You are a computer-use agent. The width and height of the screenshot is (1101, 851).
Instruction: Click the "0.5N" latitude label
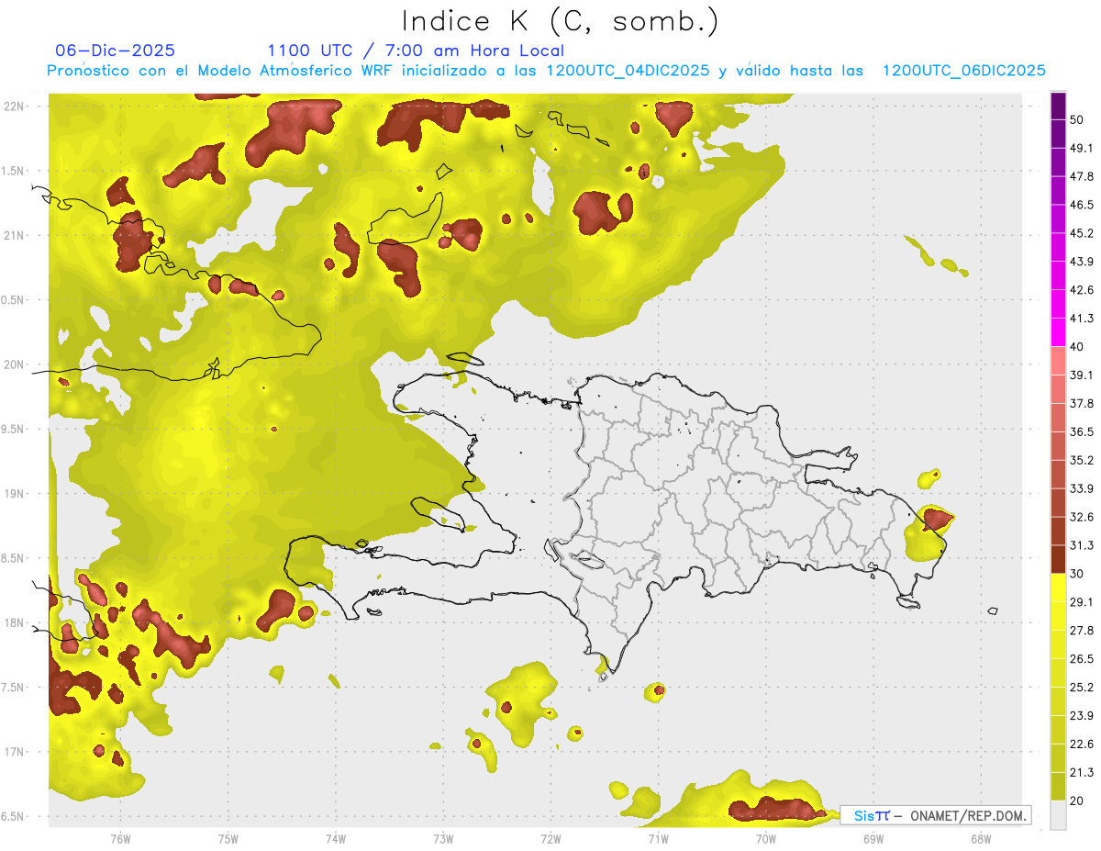coord(13,300)
